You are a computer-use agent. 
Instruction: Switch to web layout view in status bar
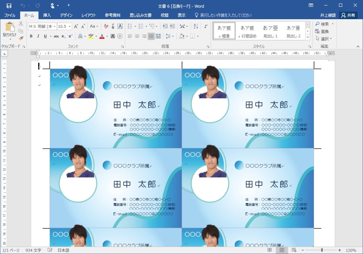[x=294, y=250]
